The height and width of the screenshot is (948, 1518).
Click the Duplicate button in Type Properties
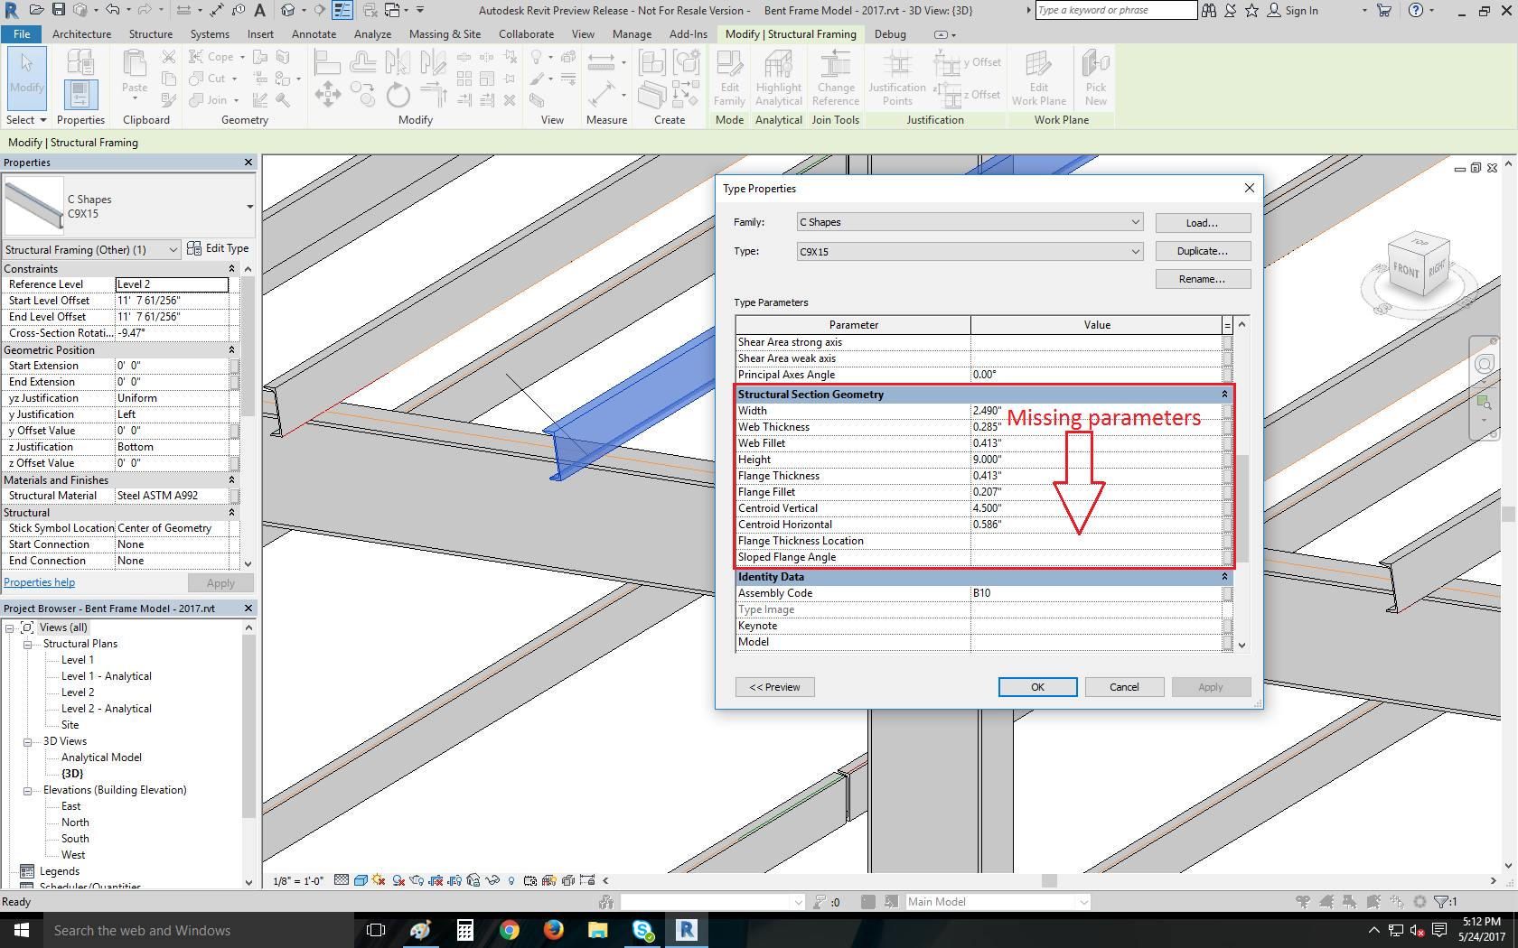coord(1203,250)
